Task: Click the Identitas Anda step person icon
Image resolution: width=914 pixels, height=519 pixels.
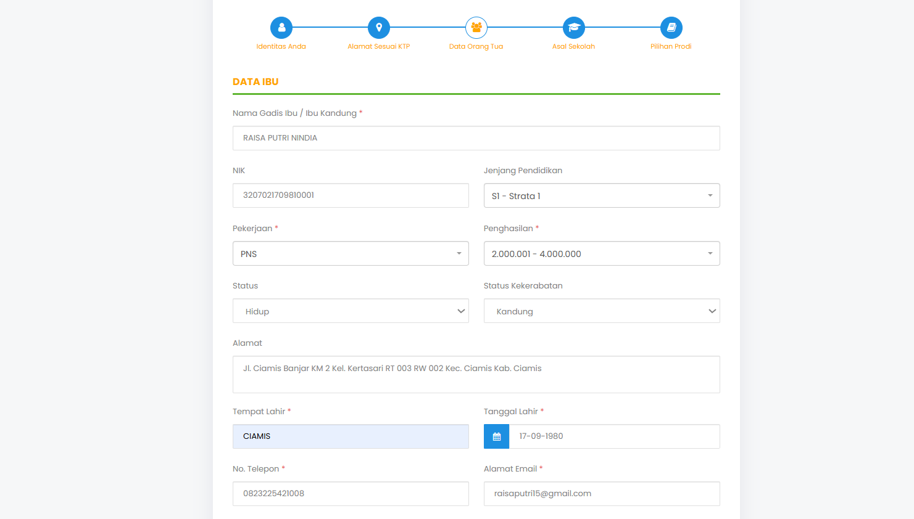Action: [281, 28]
